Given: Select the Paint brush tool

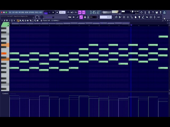Looking at the screenshot, I should pyautogui.click(x=20, y=21).
